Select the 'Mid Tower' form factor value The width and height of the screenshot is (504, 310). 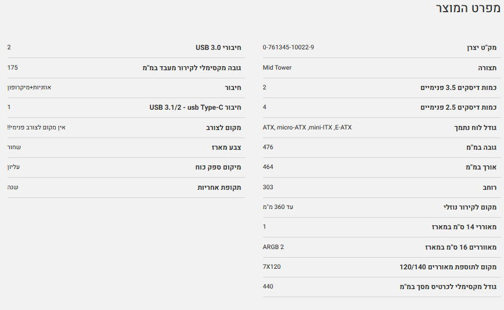tap(277, 67)
